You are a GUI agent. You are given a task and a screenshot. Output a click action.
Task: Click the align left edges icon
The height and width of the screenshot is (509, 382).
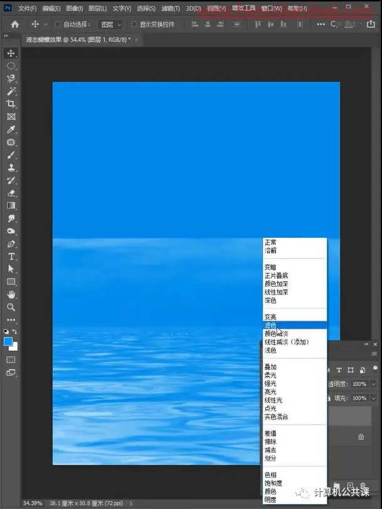(194, 24)
